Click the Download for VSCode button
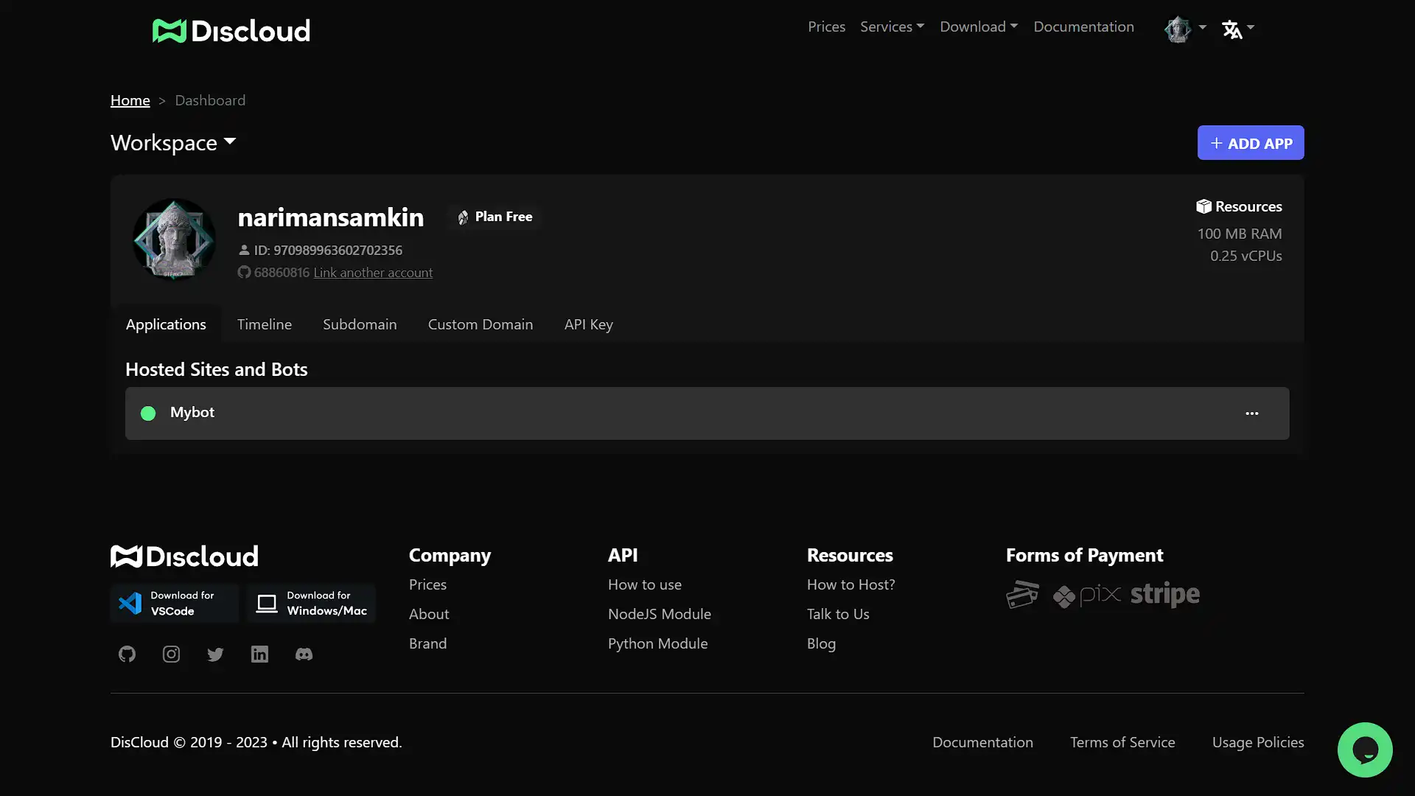 coord(175,604)
